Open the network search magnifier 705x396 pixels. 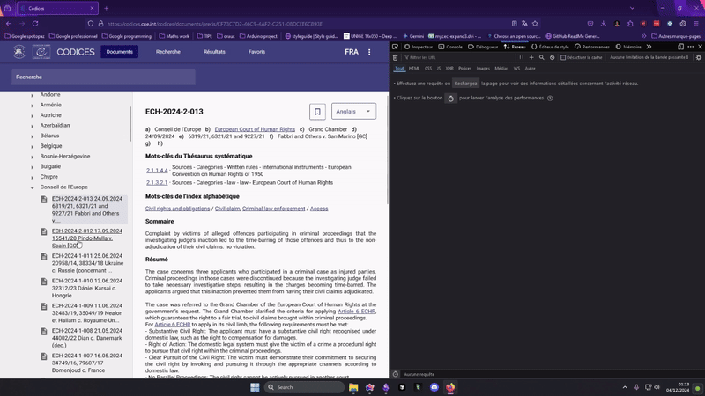tap(542, 57)
